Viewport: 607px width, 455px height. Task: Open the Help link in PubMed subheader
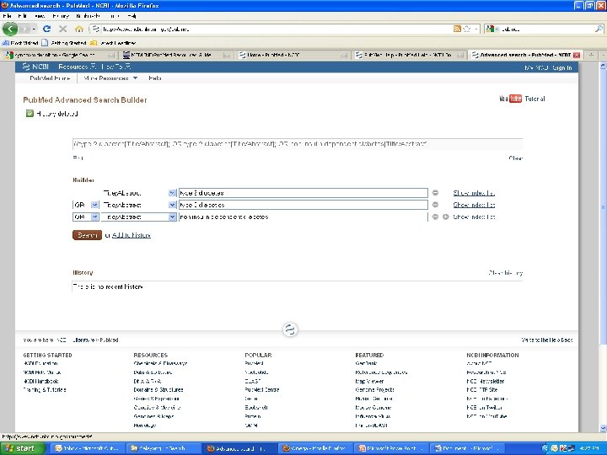pos(155,78)
